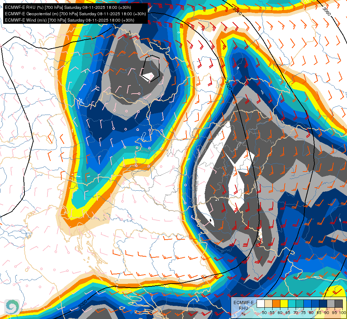Select the ECMWF-E Geopotential (m) title line

[x=75, y=14]
